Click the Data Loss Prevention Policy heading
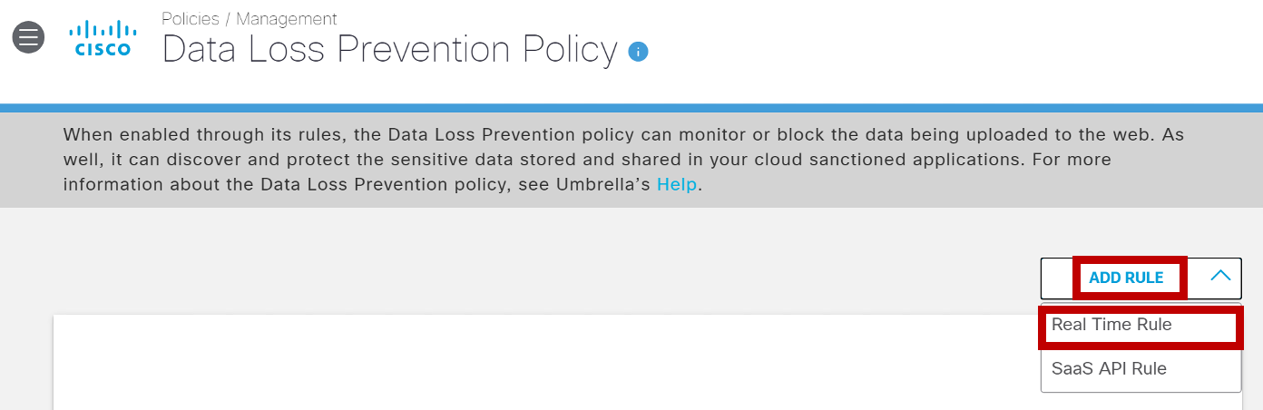The image size is (1263, 410). point(389,51)
